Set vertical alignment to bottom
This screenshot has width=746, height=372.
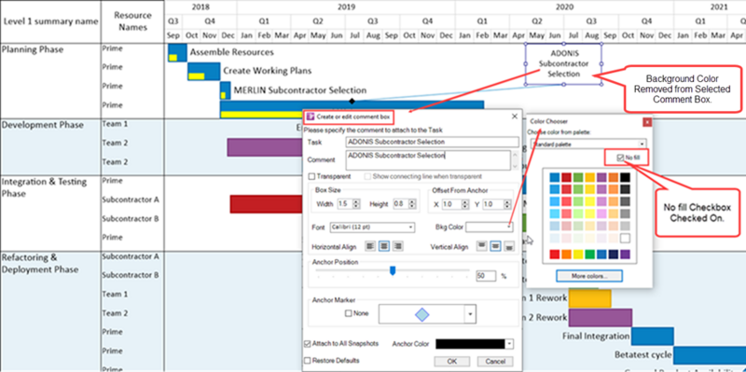tap(510, 246)
